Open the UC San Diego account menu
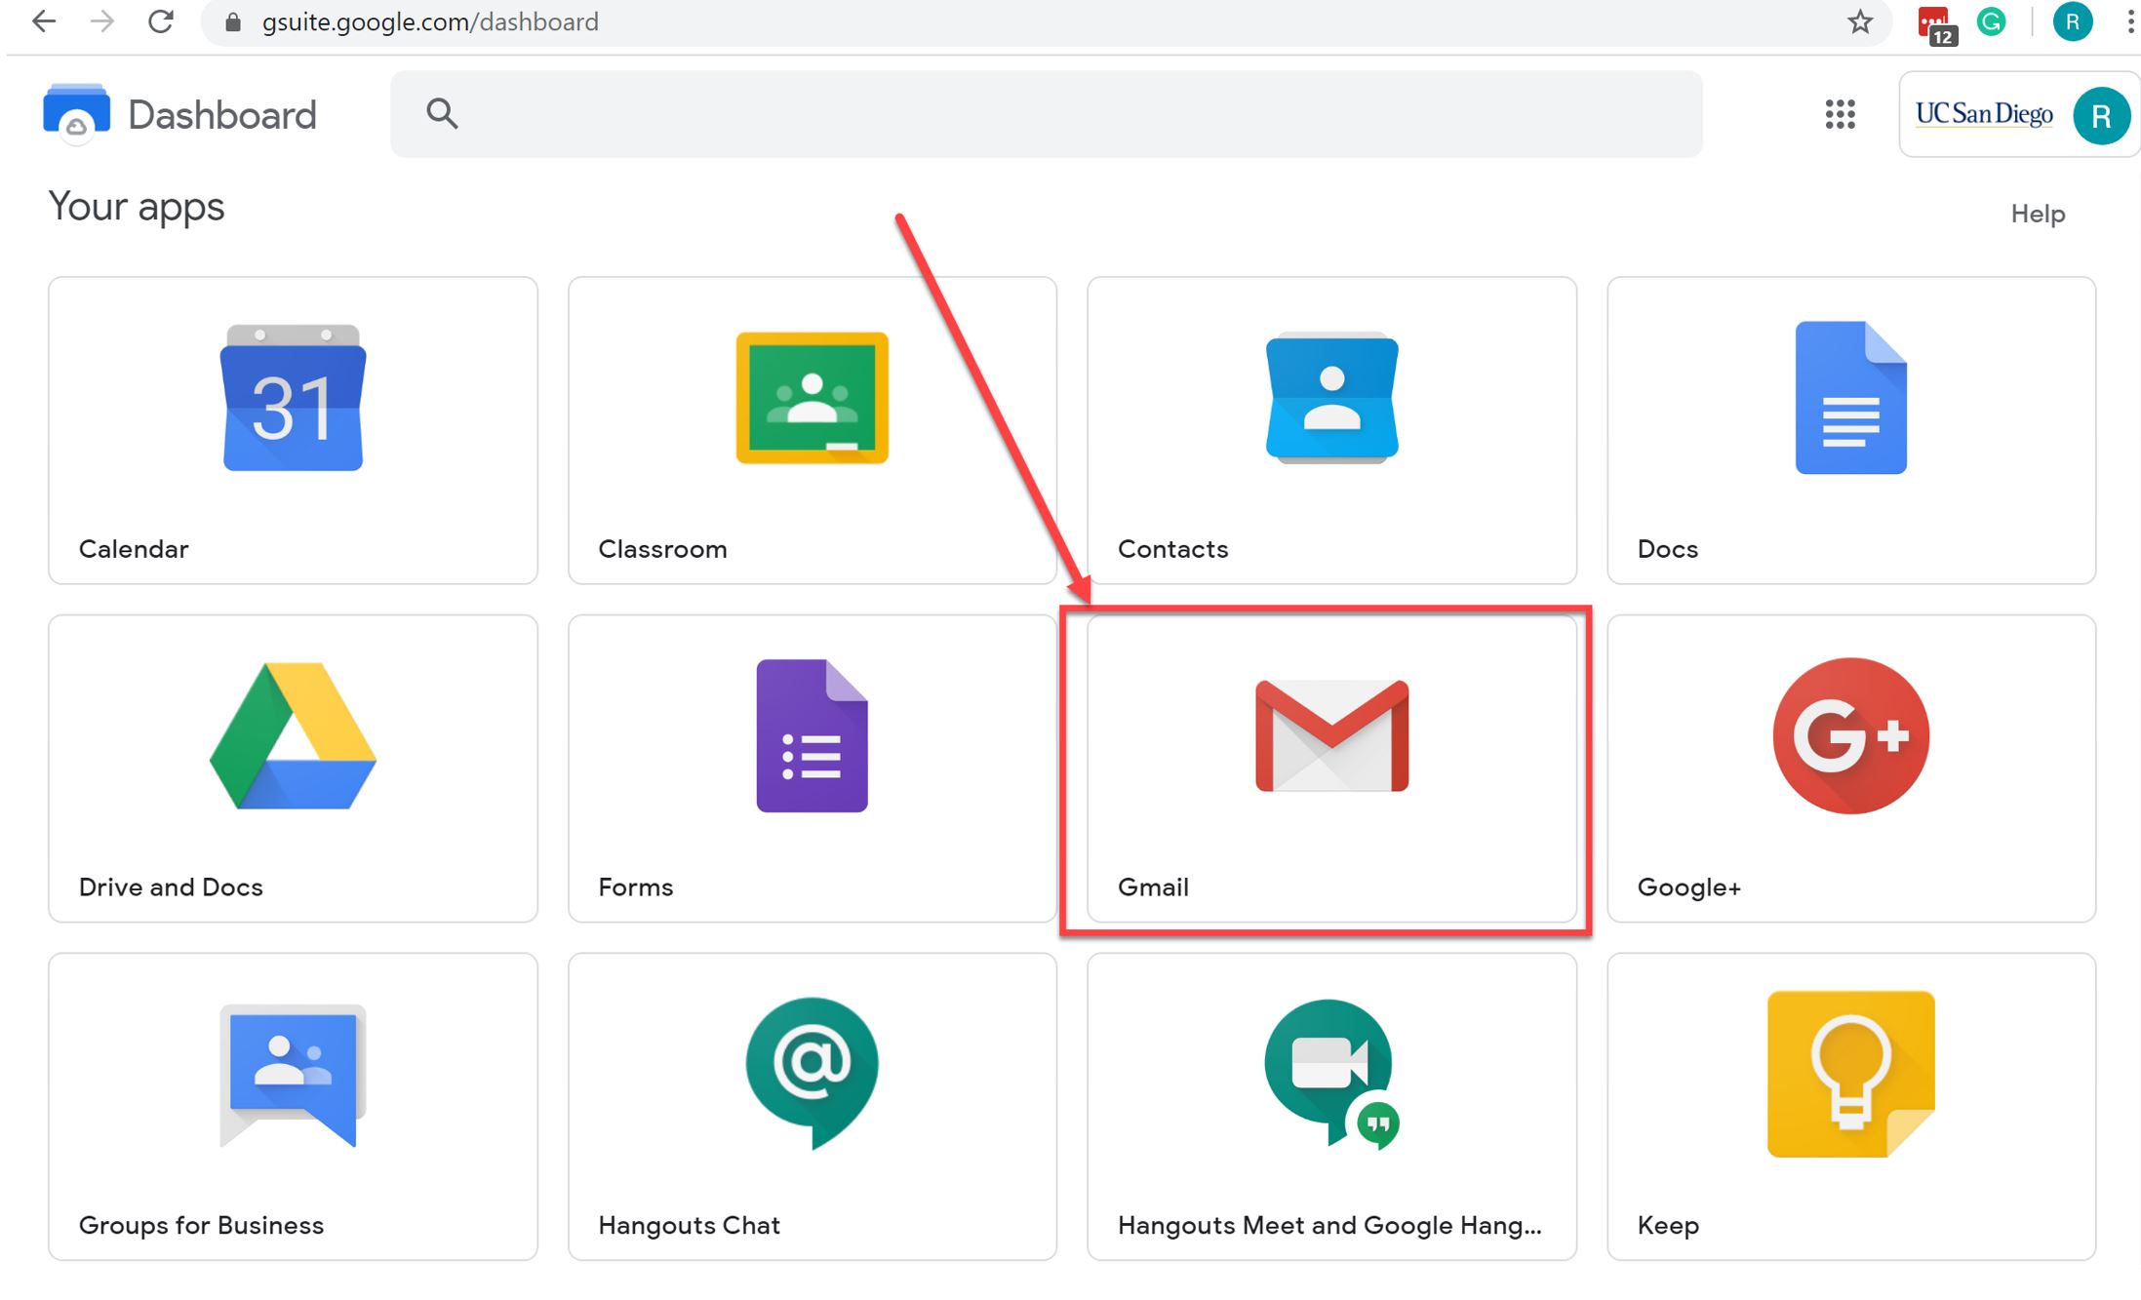The image size is (2141, 1300). (x=2017, y=115)
